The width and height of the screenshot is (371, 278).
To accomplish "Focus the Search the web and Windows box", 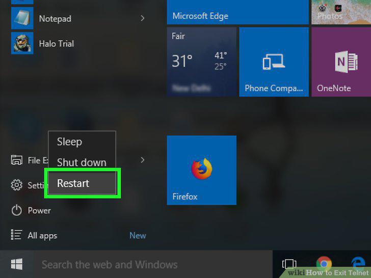I will click(153, 264).
